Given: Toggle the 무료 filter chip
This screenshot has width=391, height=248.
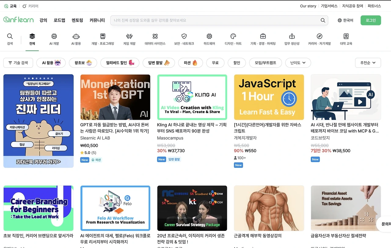Looking at the screenshot, I should [215, 63].
